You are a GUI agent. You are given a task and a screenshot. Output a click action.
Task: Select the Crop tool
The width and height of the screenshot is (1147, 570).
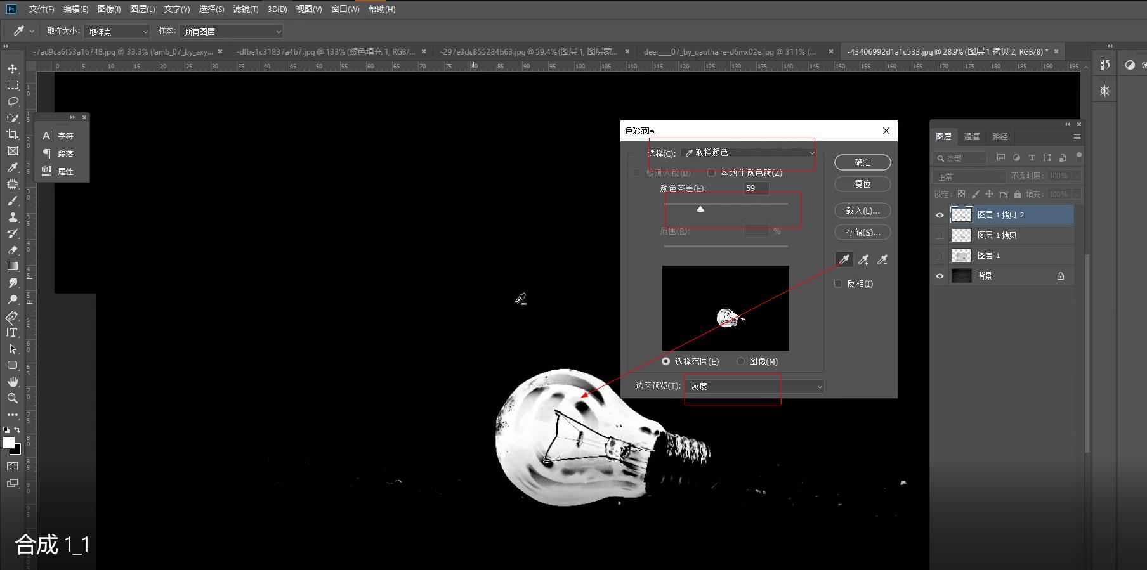[x=13, y=134]
